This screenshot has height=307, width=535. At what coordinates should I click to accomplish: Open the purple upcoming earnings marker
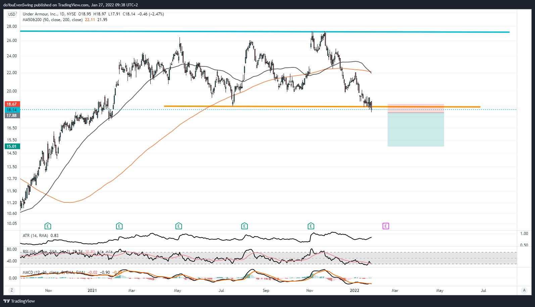386,226
